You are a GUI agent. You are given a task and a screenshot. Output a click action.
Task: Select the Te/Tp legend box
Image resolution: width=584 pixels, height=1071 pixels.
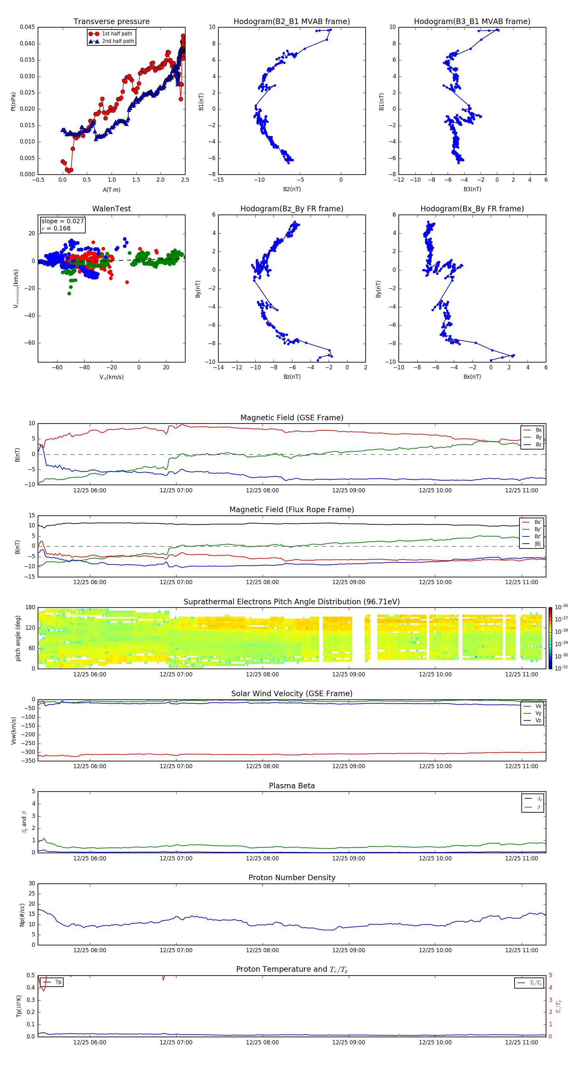click(529, 983)
